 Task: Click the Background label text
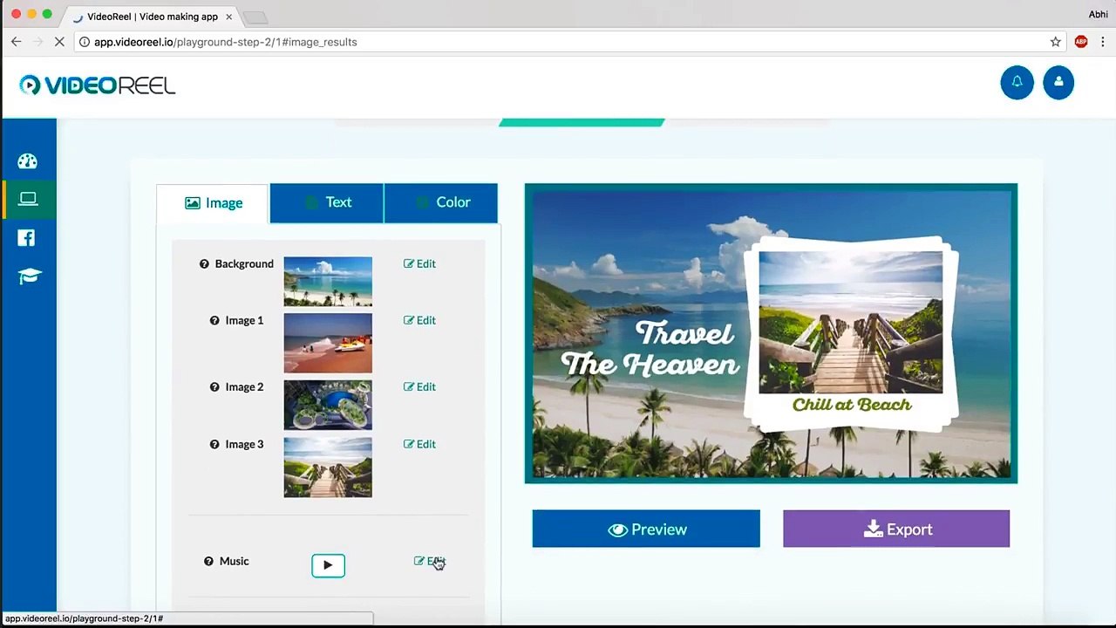244,263
